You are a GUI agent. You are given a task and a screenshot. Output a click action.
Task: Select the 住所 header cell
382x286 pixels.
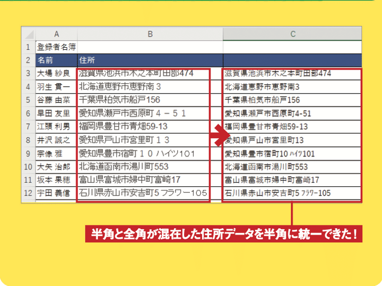coord(150,59)
